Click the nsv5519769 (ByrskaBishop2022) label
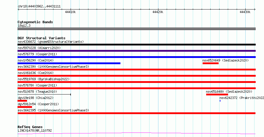Image resolution: width=264 pixels, height=137 pixels. coord(44,79)
